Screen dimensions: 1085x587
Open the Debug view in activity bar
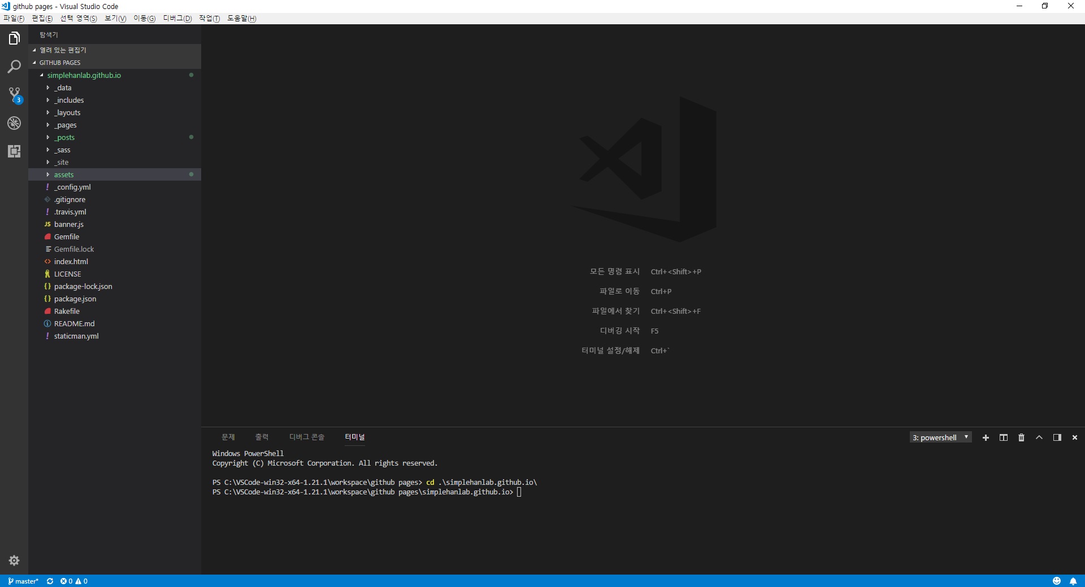(14, 123)
